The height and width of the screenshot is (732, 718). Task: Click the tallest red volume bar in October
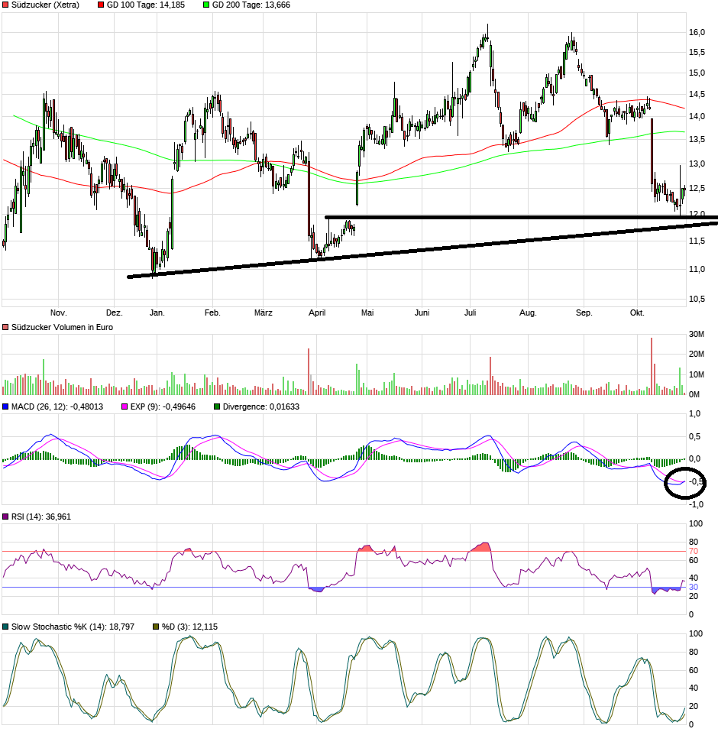point(652,366)
